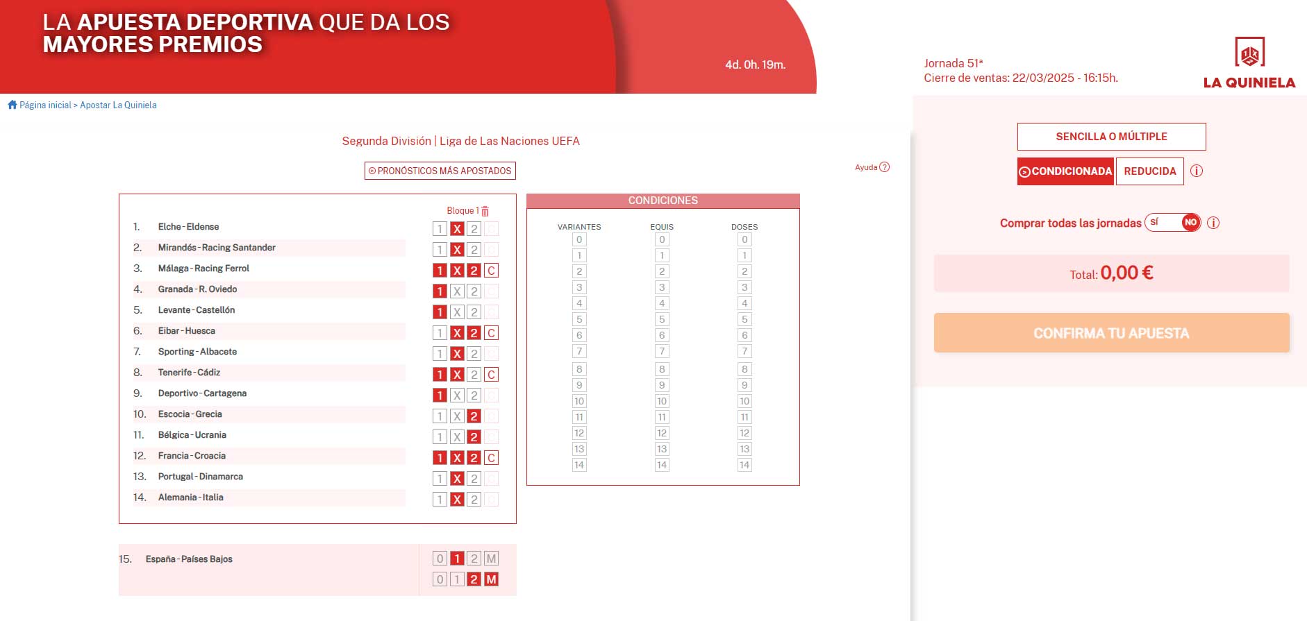The width and height of the screenshot is (1307, 621).
Task: Click the Condiciones panel header
Action: tap(663, 201)
